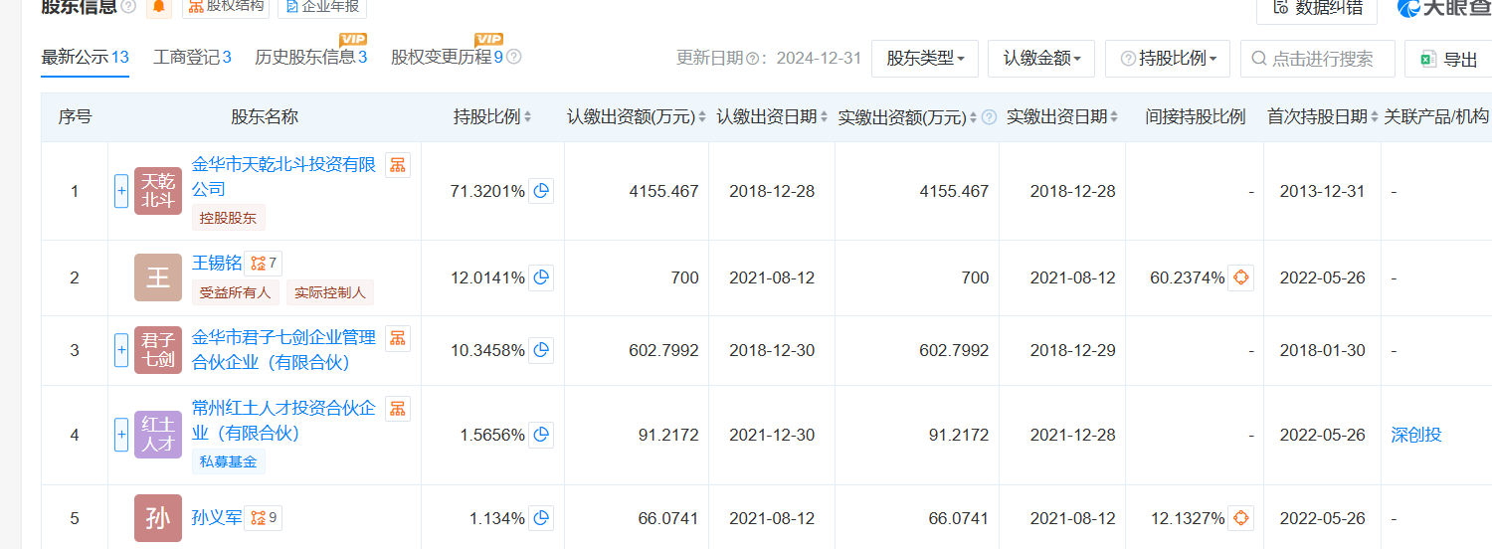This screenshot has width=1492, height=549.
Task: Click help icon next to 股东信息 title
Action: tap(128, 7)
